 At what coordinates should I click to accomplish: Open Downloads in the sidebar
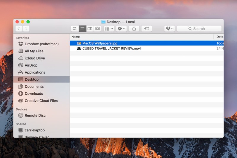(x=41, y=93)
